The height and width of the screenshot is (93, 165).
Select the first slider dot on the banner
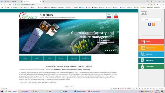pyautogui.click(x=106, y=51)
